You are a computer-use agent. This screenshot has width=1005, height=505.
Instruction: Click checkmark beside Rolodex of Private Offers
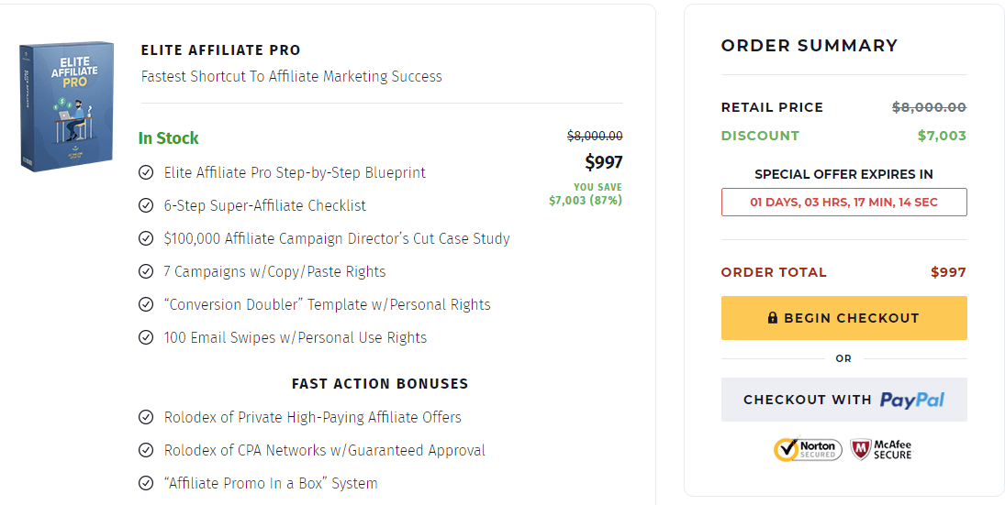(x=146, y=417)
